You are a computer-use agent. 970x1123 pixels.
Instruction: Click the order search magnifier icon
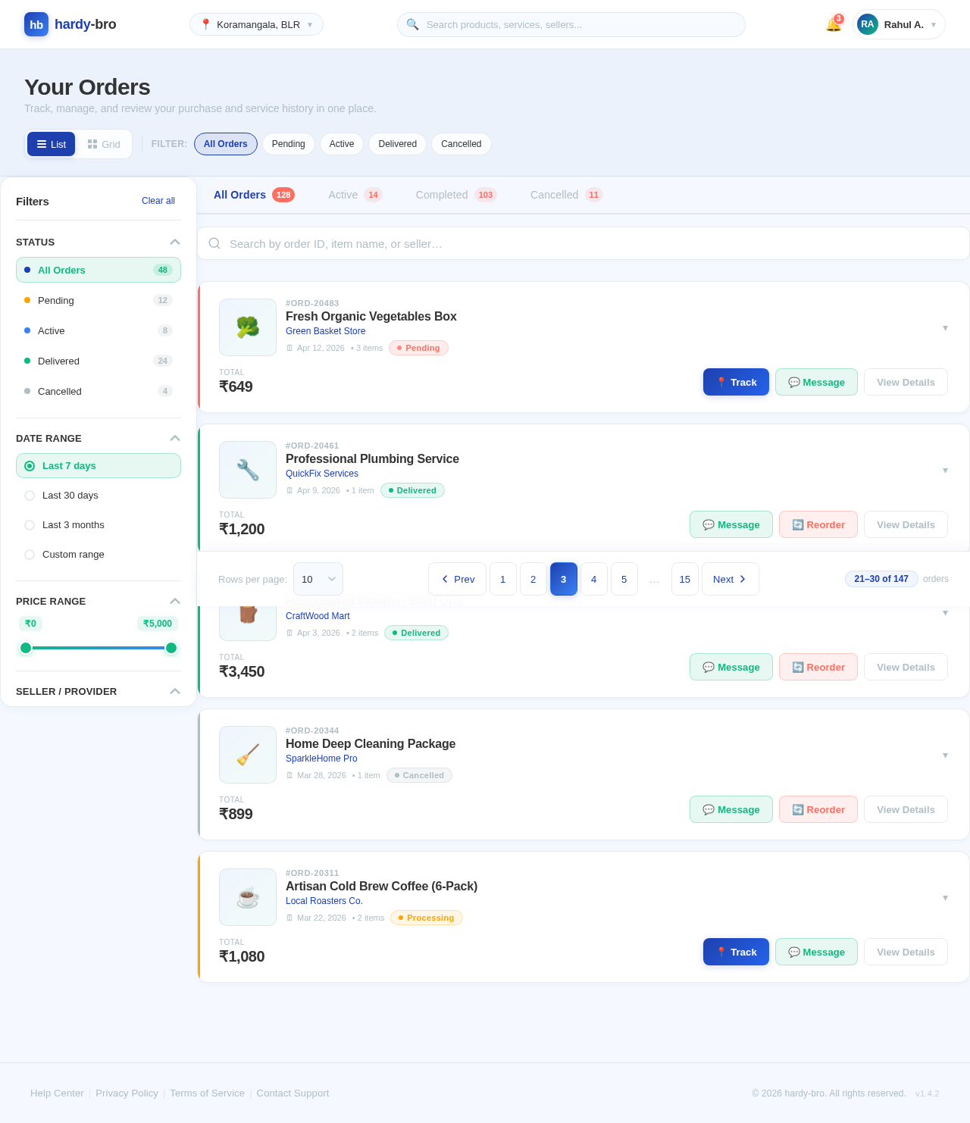[214, 243]
